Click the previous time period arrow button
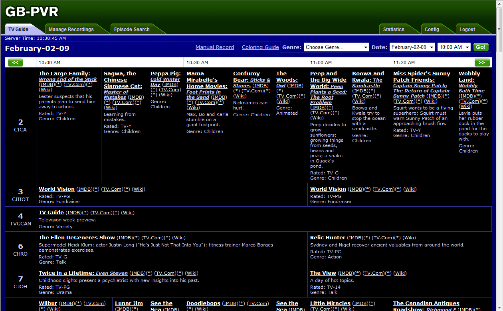The height and width of the screenshot is (311, 503). tap(16, 63)
